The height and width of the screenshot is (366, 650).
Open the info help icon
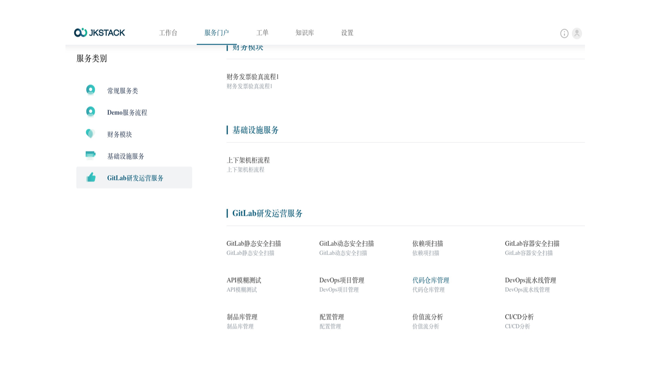tap(564, 33)
